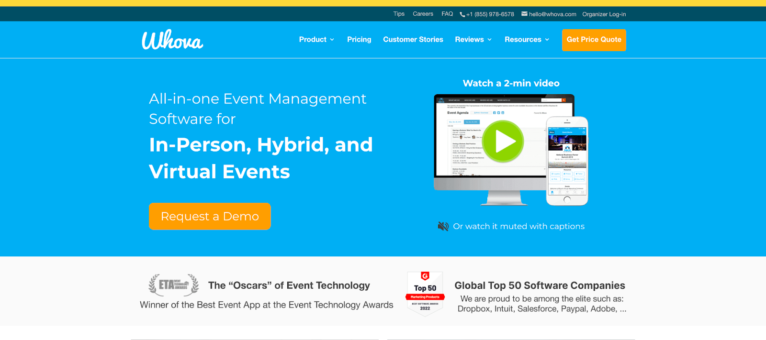Expand the Product menu chevron
This screenshot has width=766, height=340.
(332, 40)
